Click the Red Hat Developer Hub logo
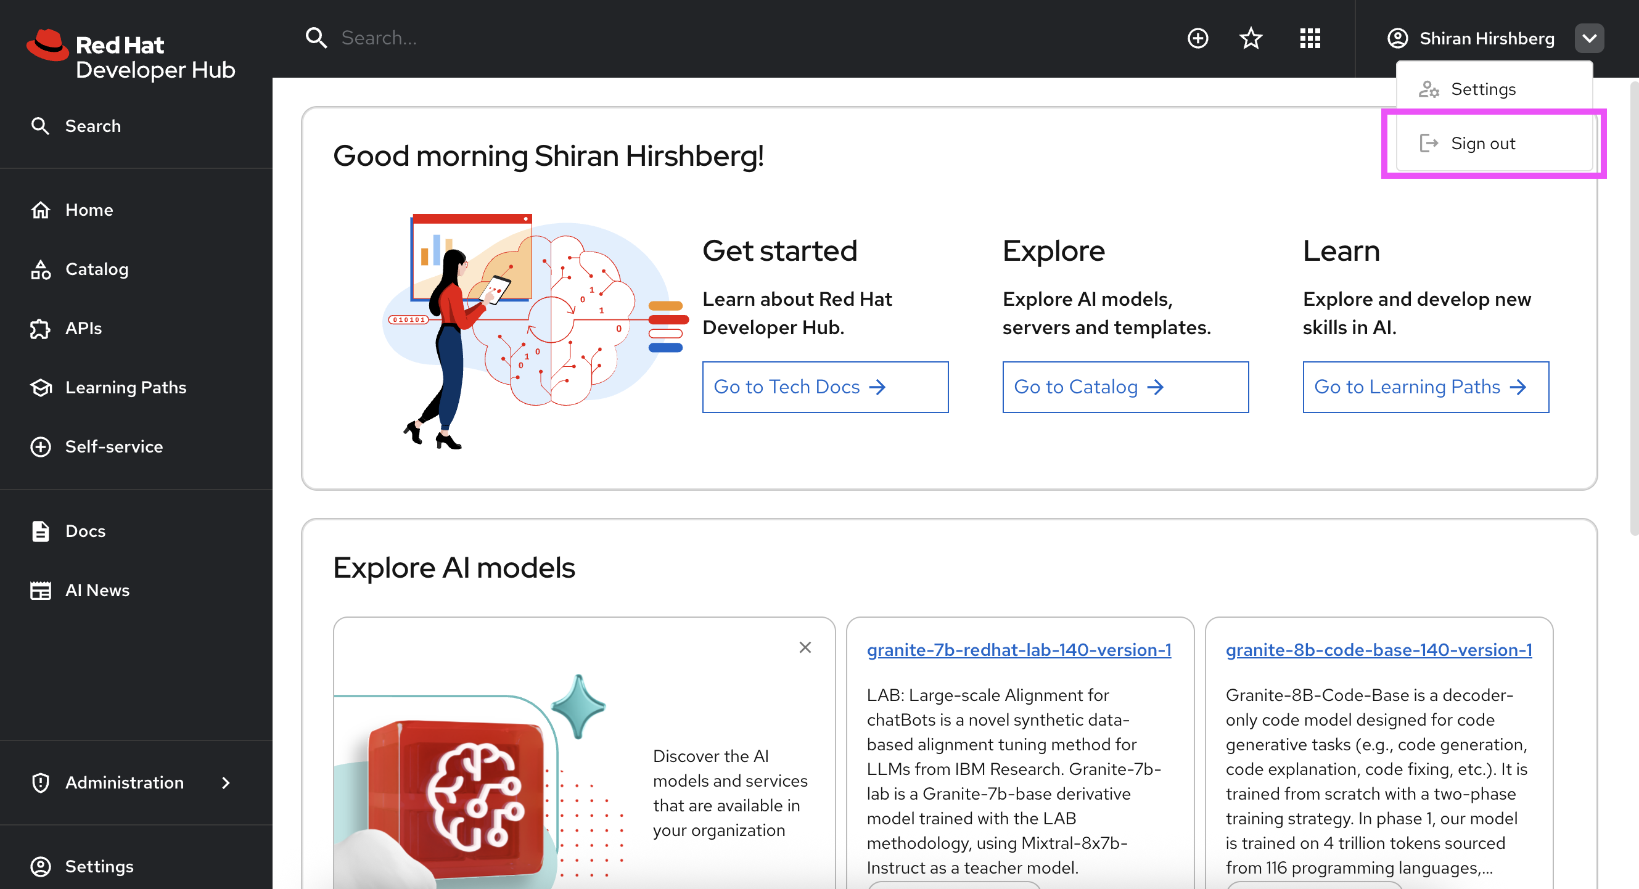Image resolution: width=1639 pixels, height=889 pixels. (x=131, y=56)
